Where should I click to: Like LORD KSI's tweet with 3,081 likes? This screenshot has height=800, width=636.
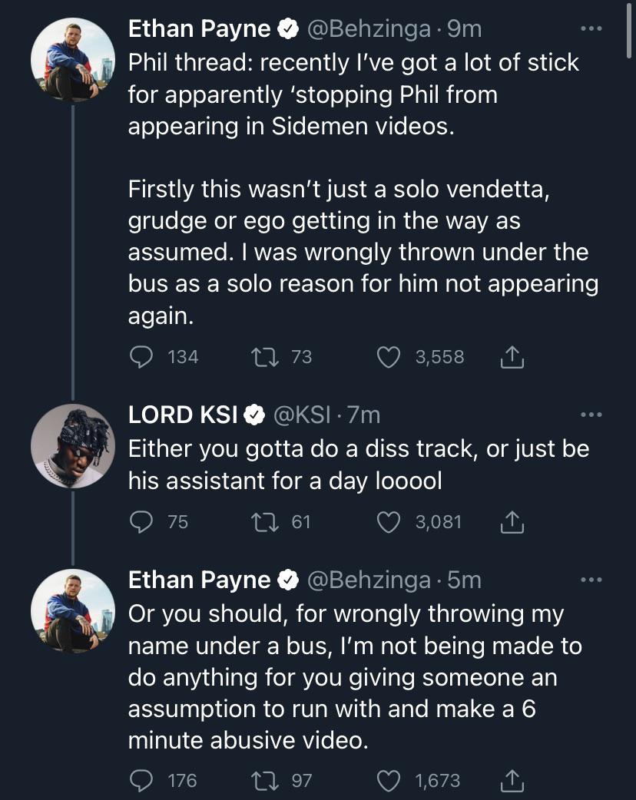point(389,522)
